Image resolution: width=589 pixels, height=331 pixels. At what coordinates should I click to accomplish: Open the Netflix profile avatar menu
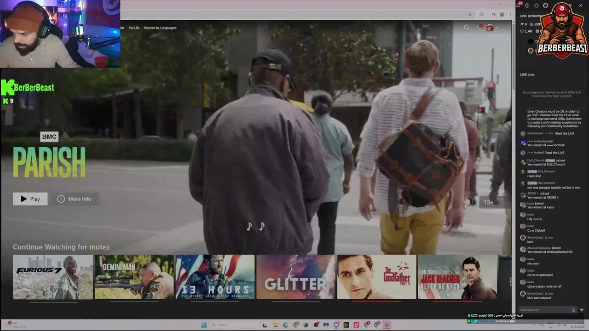[490, 28]
